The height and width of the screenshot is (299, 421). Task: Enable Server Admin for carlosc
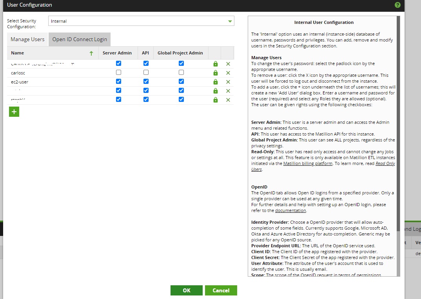pyautogui.click(x=118, y=72)
